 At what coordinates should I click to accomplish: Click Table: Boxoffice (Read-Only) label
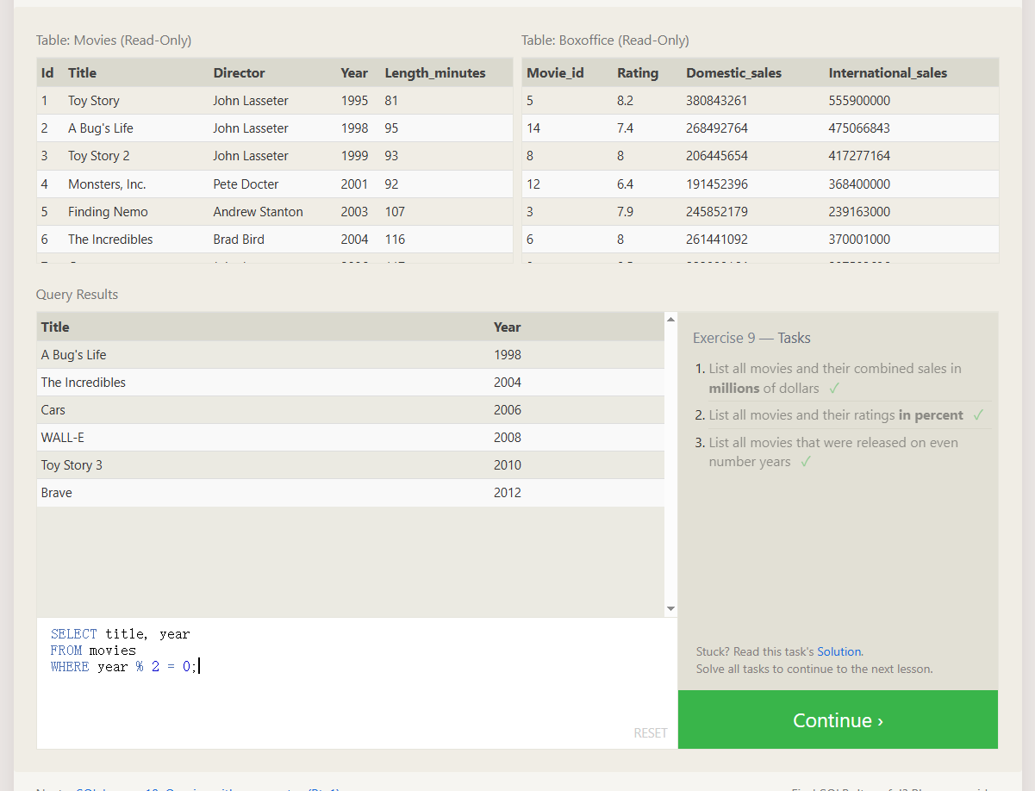(x=605, y=40)
